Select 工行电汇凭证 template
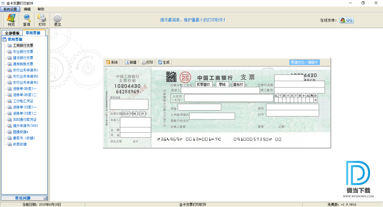This screenshot has width=383, height=207. coord(23,101)
